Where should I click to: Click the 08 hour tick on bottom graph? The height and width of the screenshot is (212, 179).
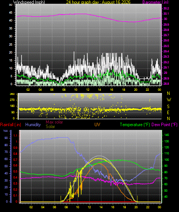[x=66, y=207]
